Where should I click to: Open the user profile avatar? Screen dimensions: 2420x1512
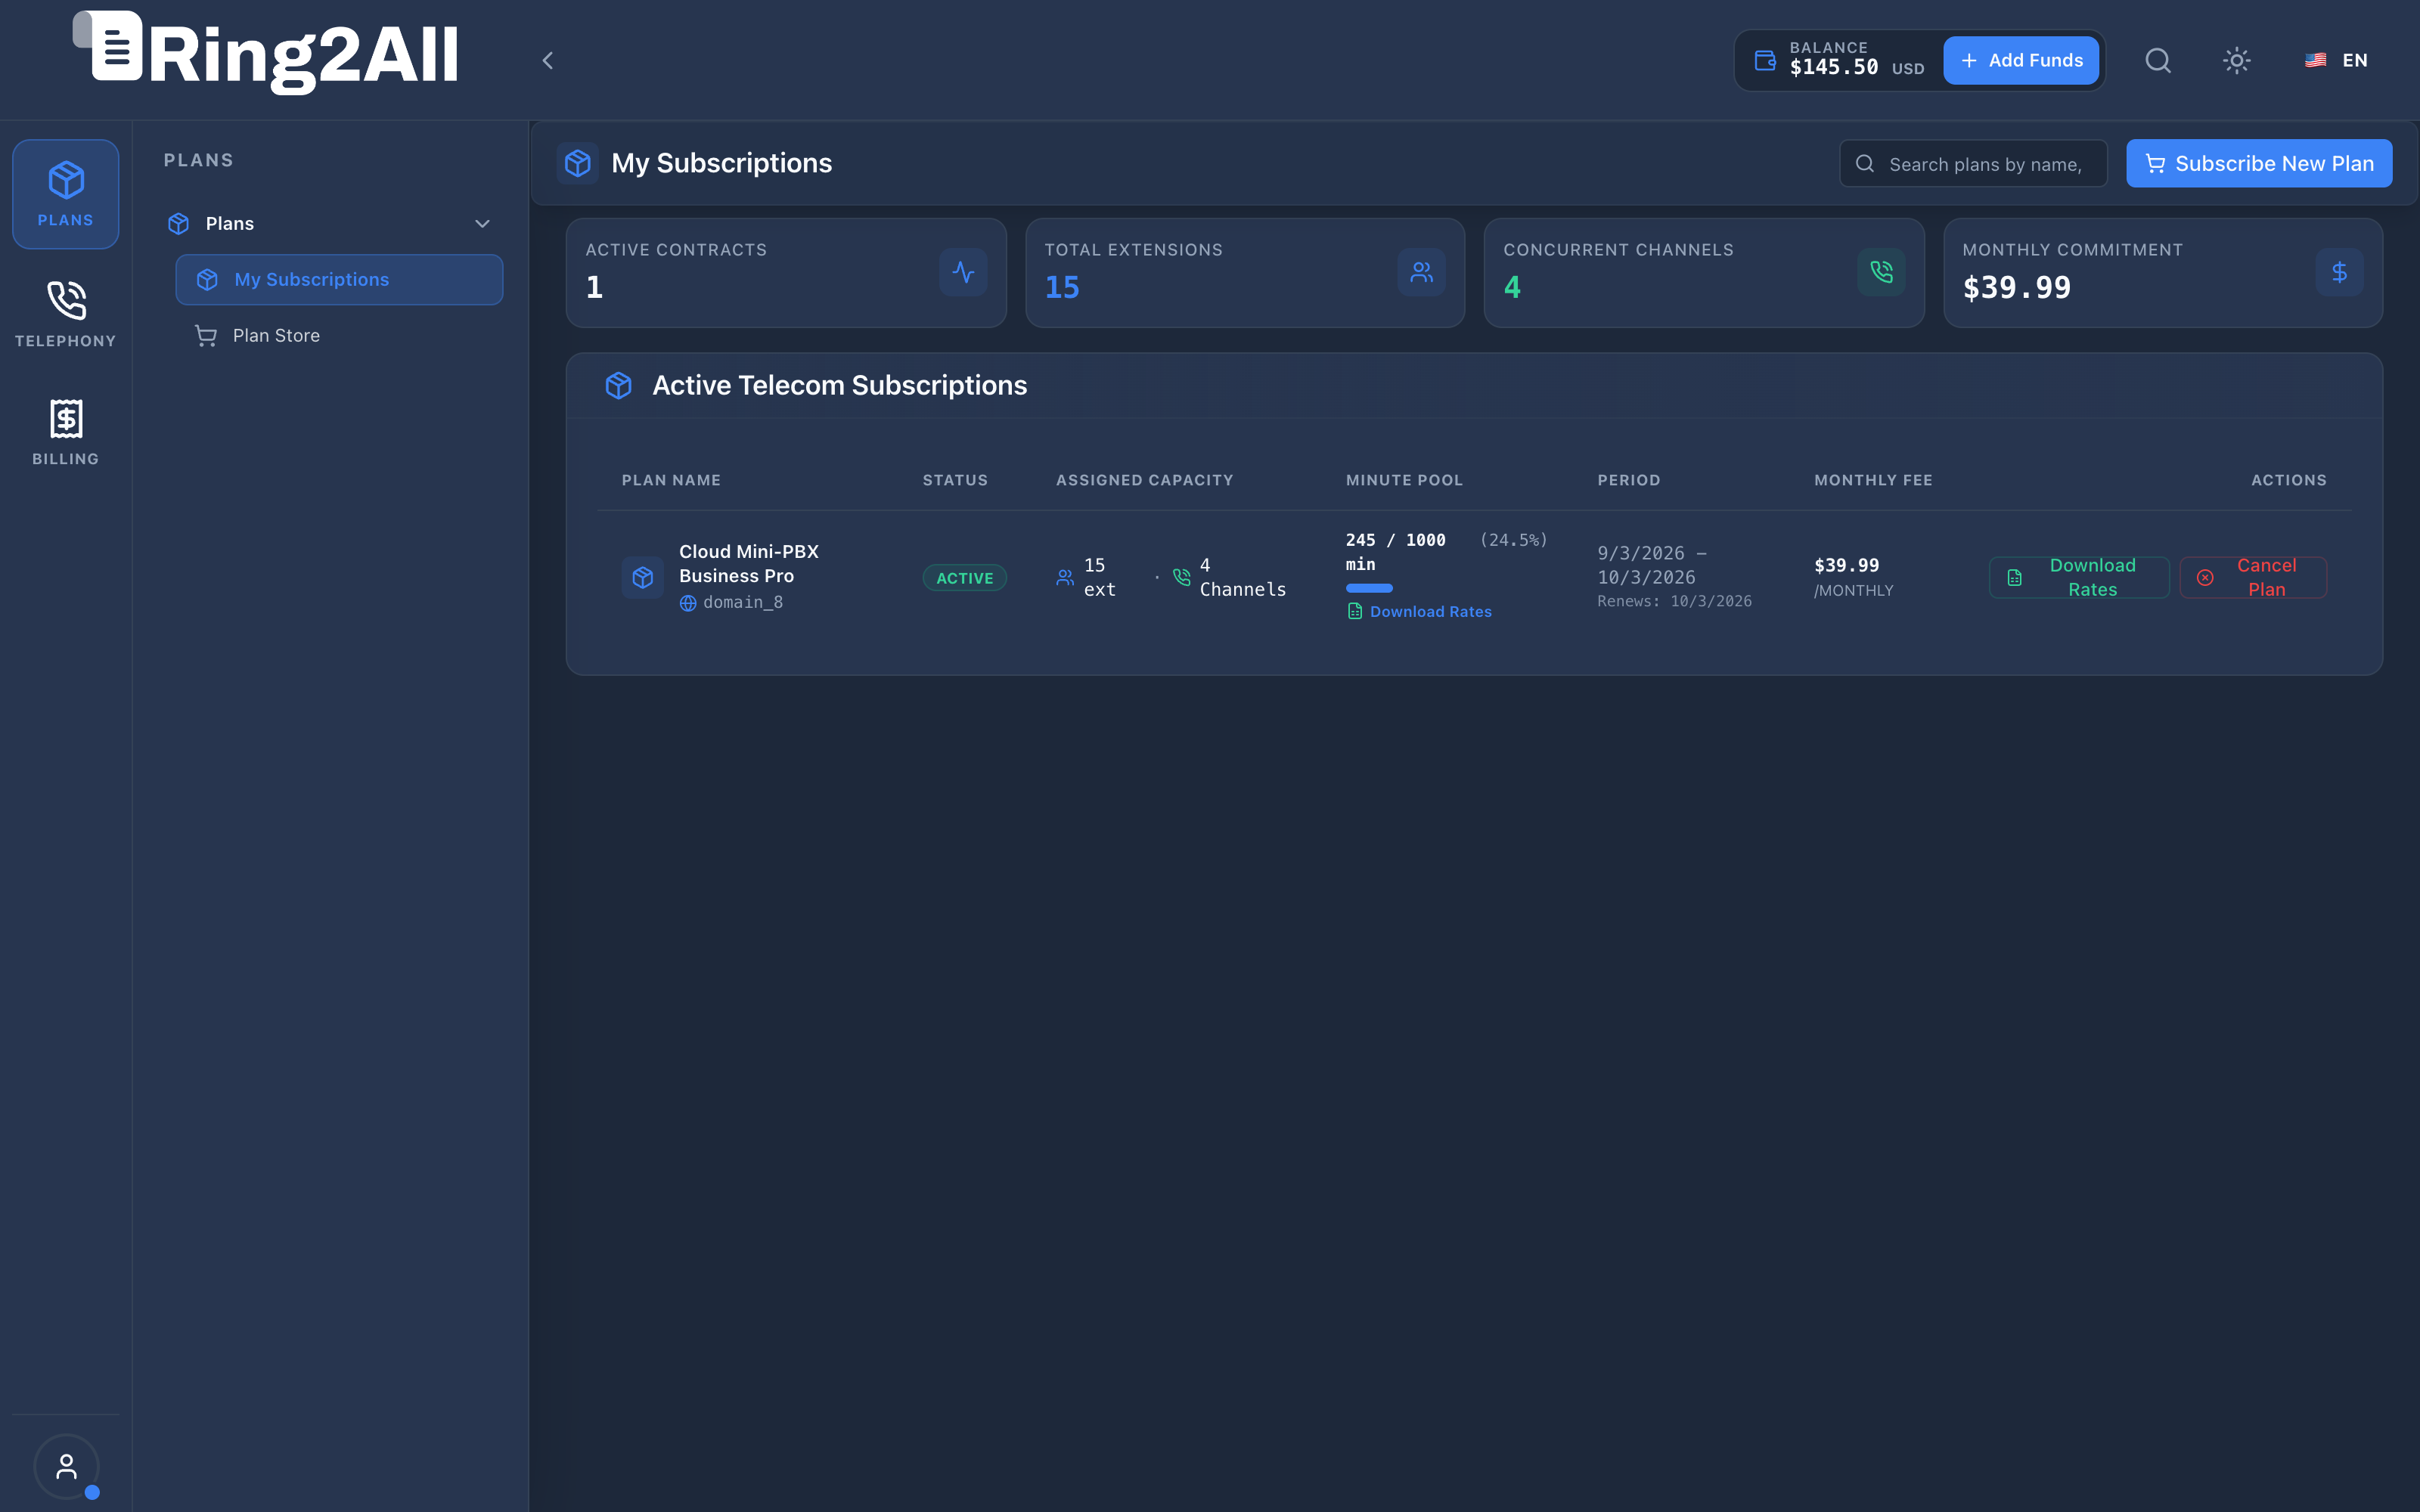[66, 1467]
